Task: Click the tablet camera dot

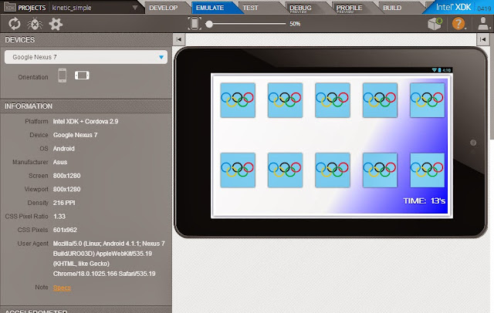Action: pos(473,143)
